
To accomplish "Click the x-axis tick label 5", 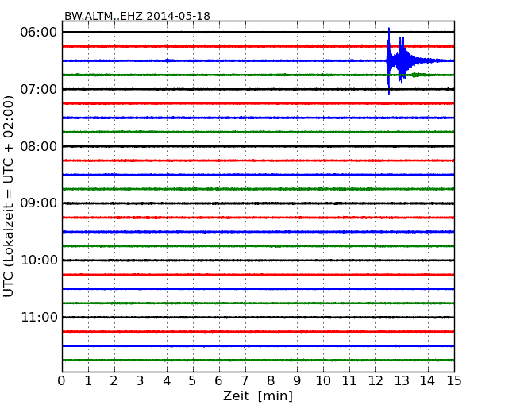I will 193,380.
